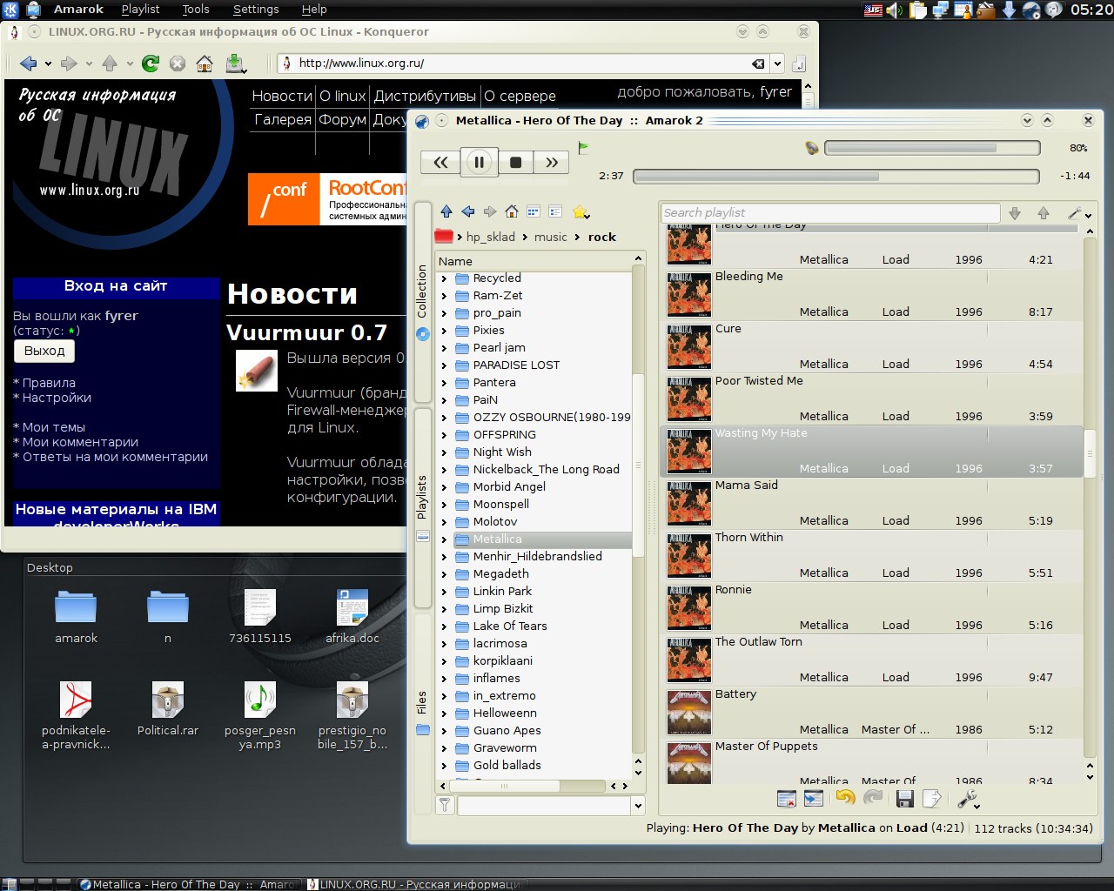Image resolution: width=1114 pixels, height=891 pixels.
Task: Open the Форум link in Konqueror
Action: [342, 119]
